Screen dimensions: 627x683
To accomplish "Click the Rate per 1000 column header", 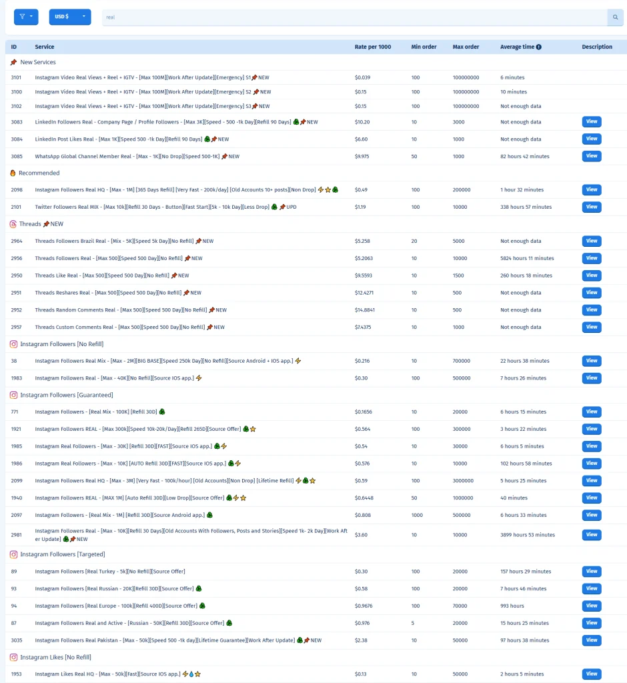I will coord(373,47).
